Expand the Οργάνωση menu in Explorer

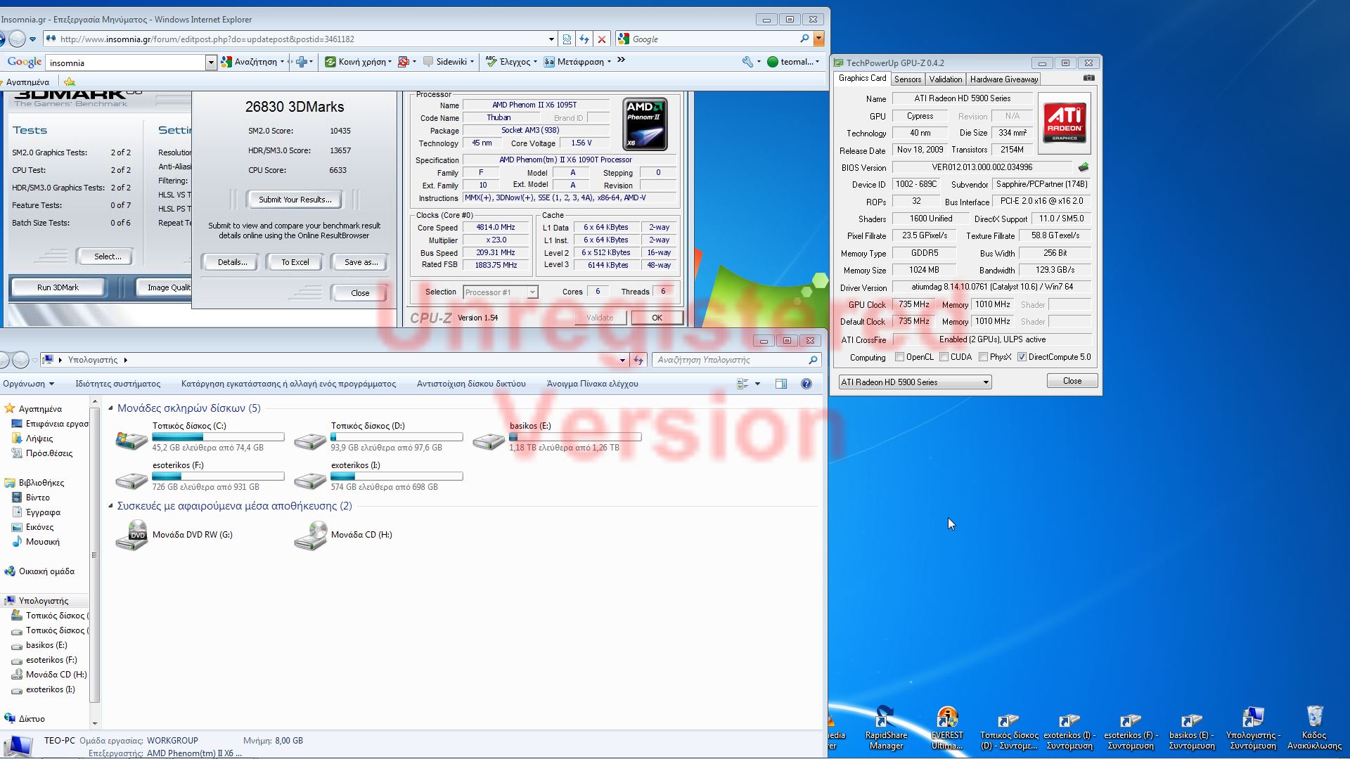(x=28, y=384)
